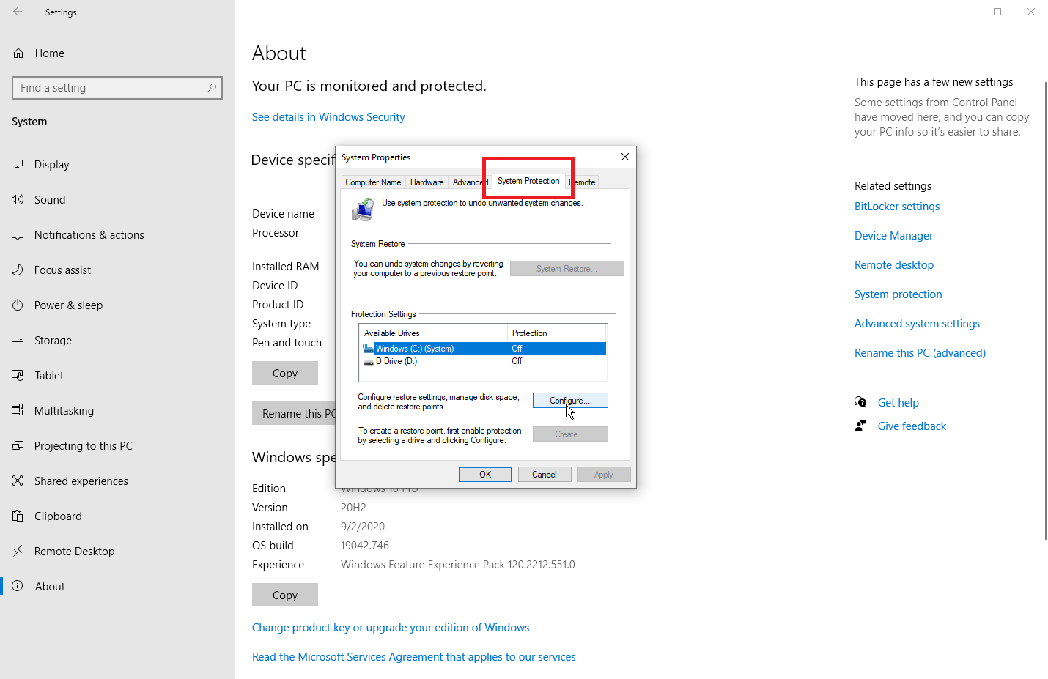
Task: Click the Notifications & actions icon
Action: coord(18,234)
